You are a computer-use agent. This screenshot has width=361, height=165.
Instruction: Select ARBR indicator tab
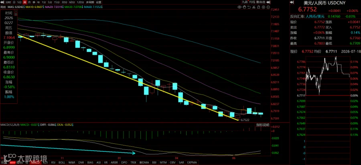(114, 163)
